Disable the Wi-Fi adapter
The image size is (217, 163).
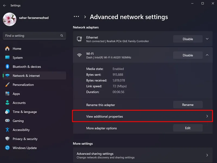[188, 55]
